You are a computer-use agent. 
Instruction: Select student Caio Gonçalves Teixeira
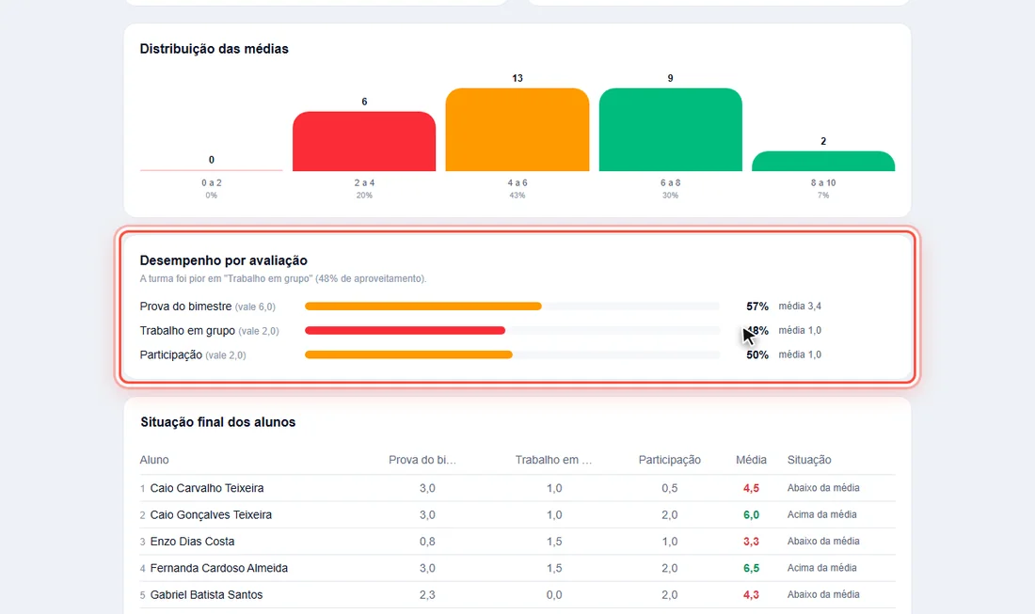coord(211,515)
